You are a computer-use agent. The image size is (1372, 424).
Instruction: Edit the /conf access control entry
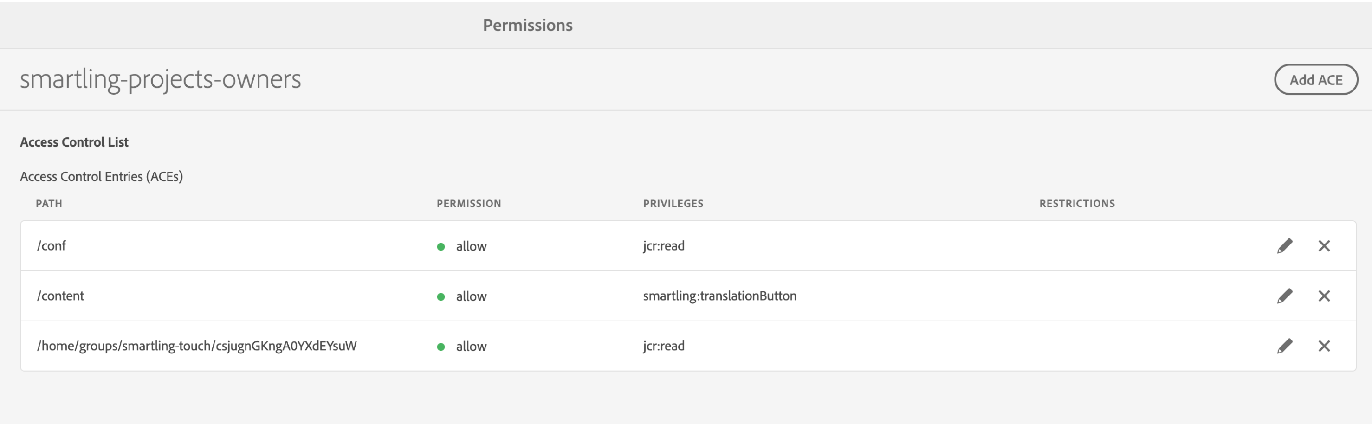tap(1285, 246)
